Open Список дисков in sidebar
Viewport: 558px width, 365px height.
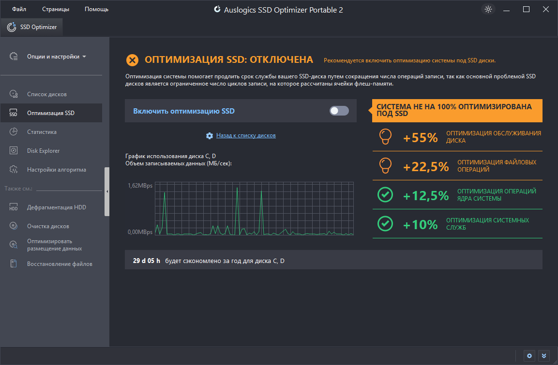(x=51, y=94)
